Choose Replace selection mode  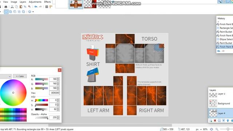(x=6, y=12)
